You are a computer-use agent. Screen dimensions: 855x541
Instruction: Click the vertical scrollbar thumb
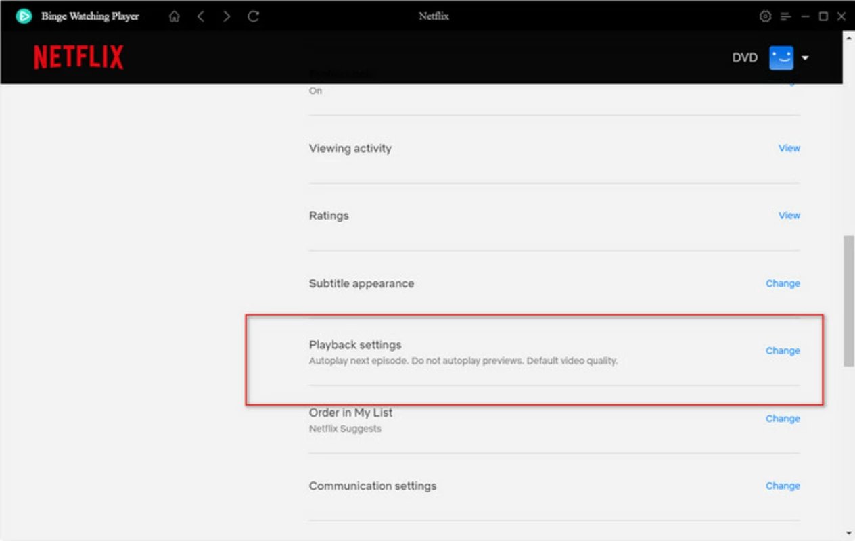(x=849, y=301)
